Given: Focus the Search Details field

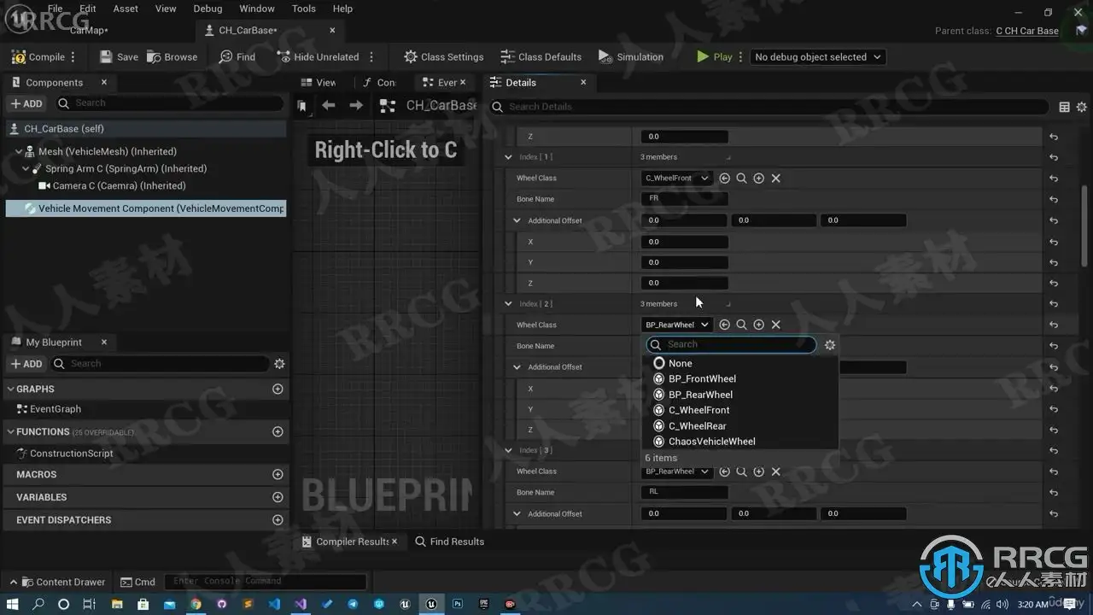Looking at the screenshot, I should point(769,107).
